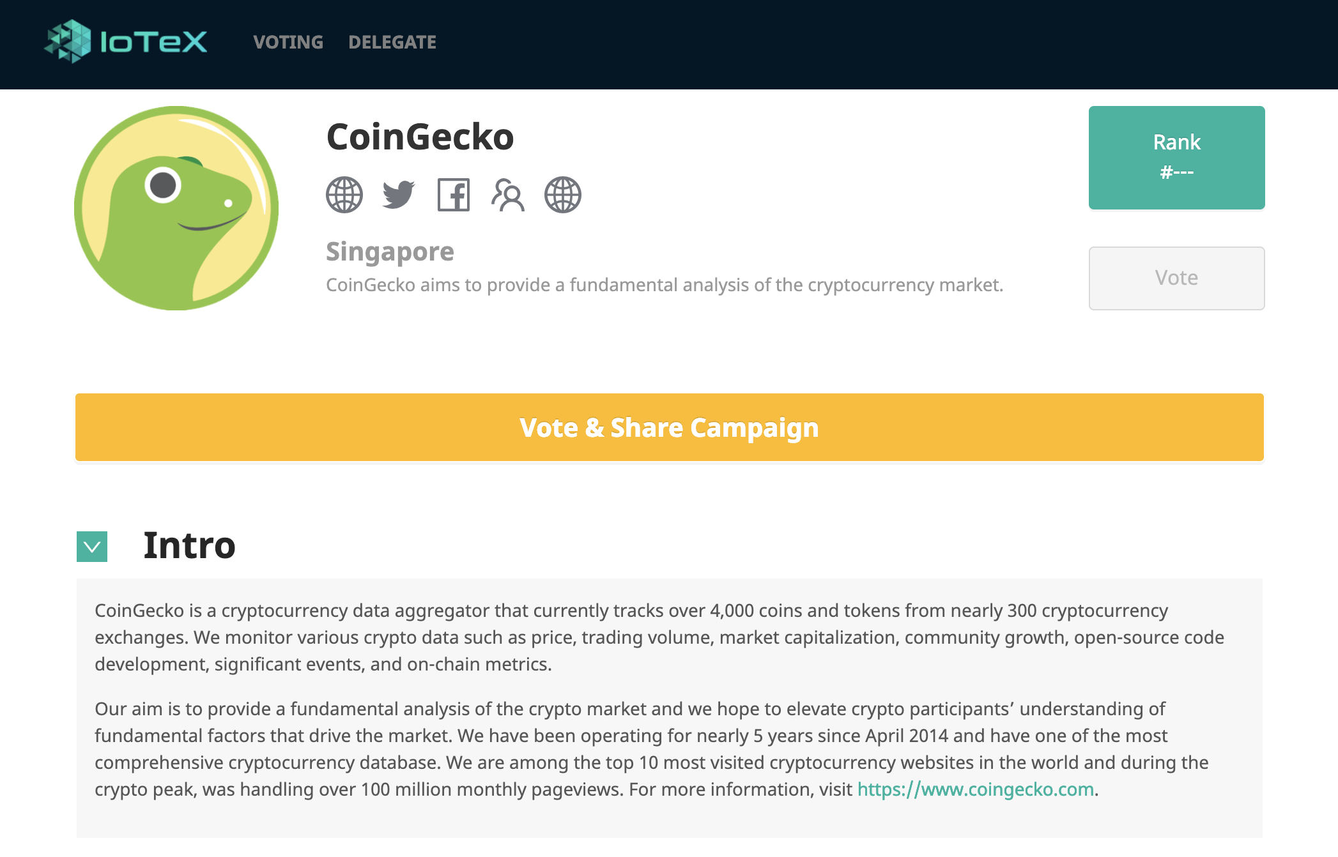Click the Vote & Share Campaign banner
The height and width of the screenshot is (857, 1338).
[x=670, y=427]
